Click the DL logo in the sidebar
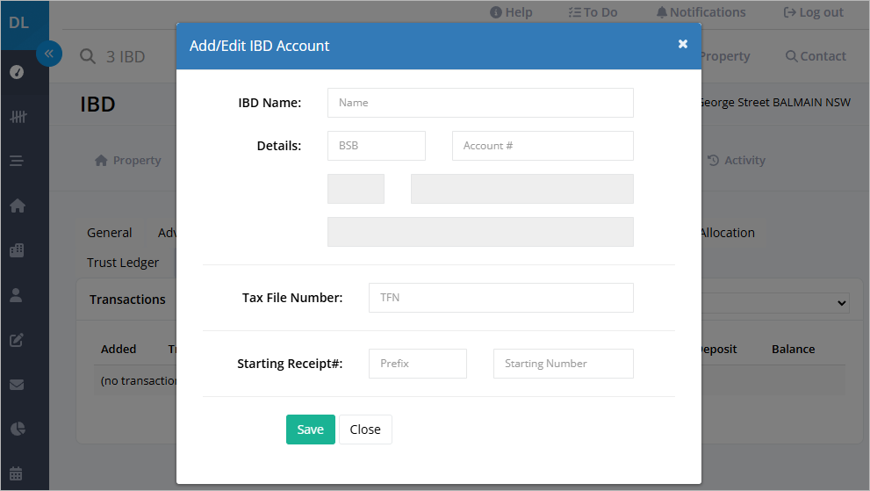 pos(18,23)
